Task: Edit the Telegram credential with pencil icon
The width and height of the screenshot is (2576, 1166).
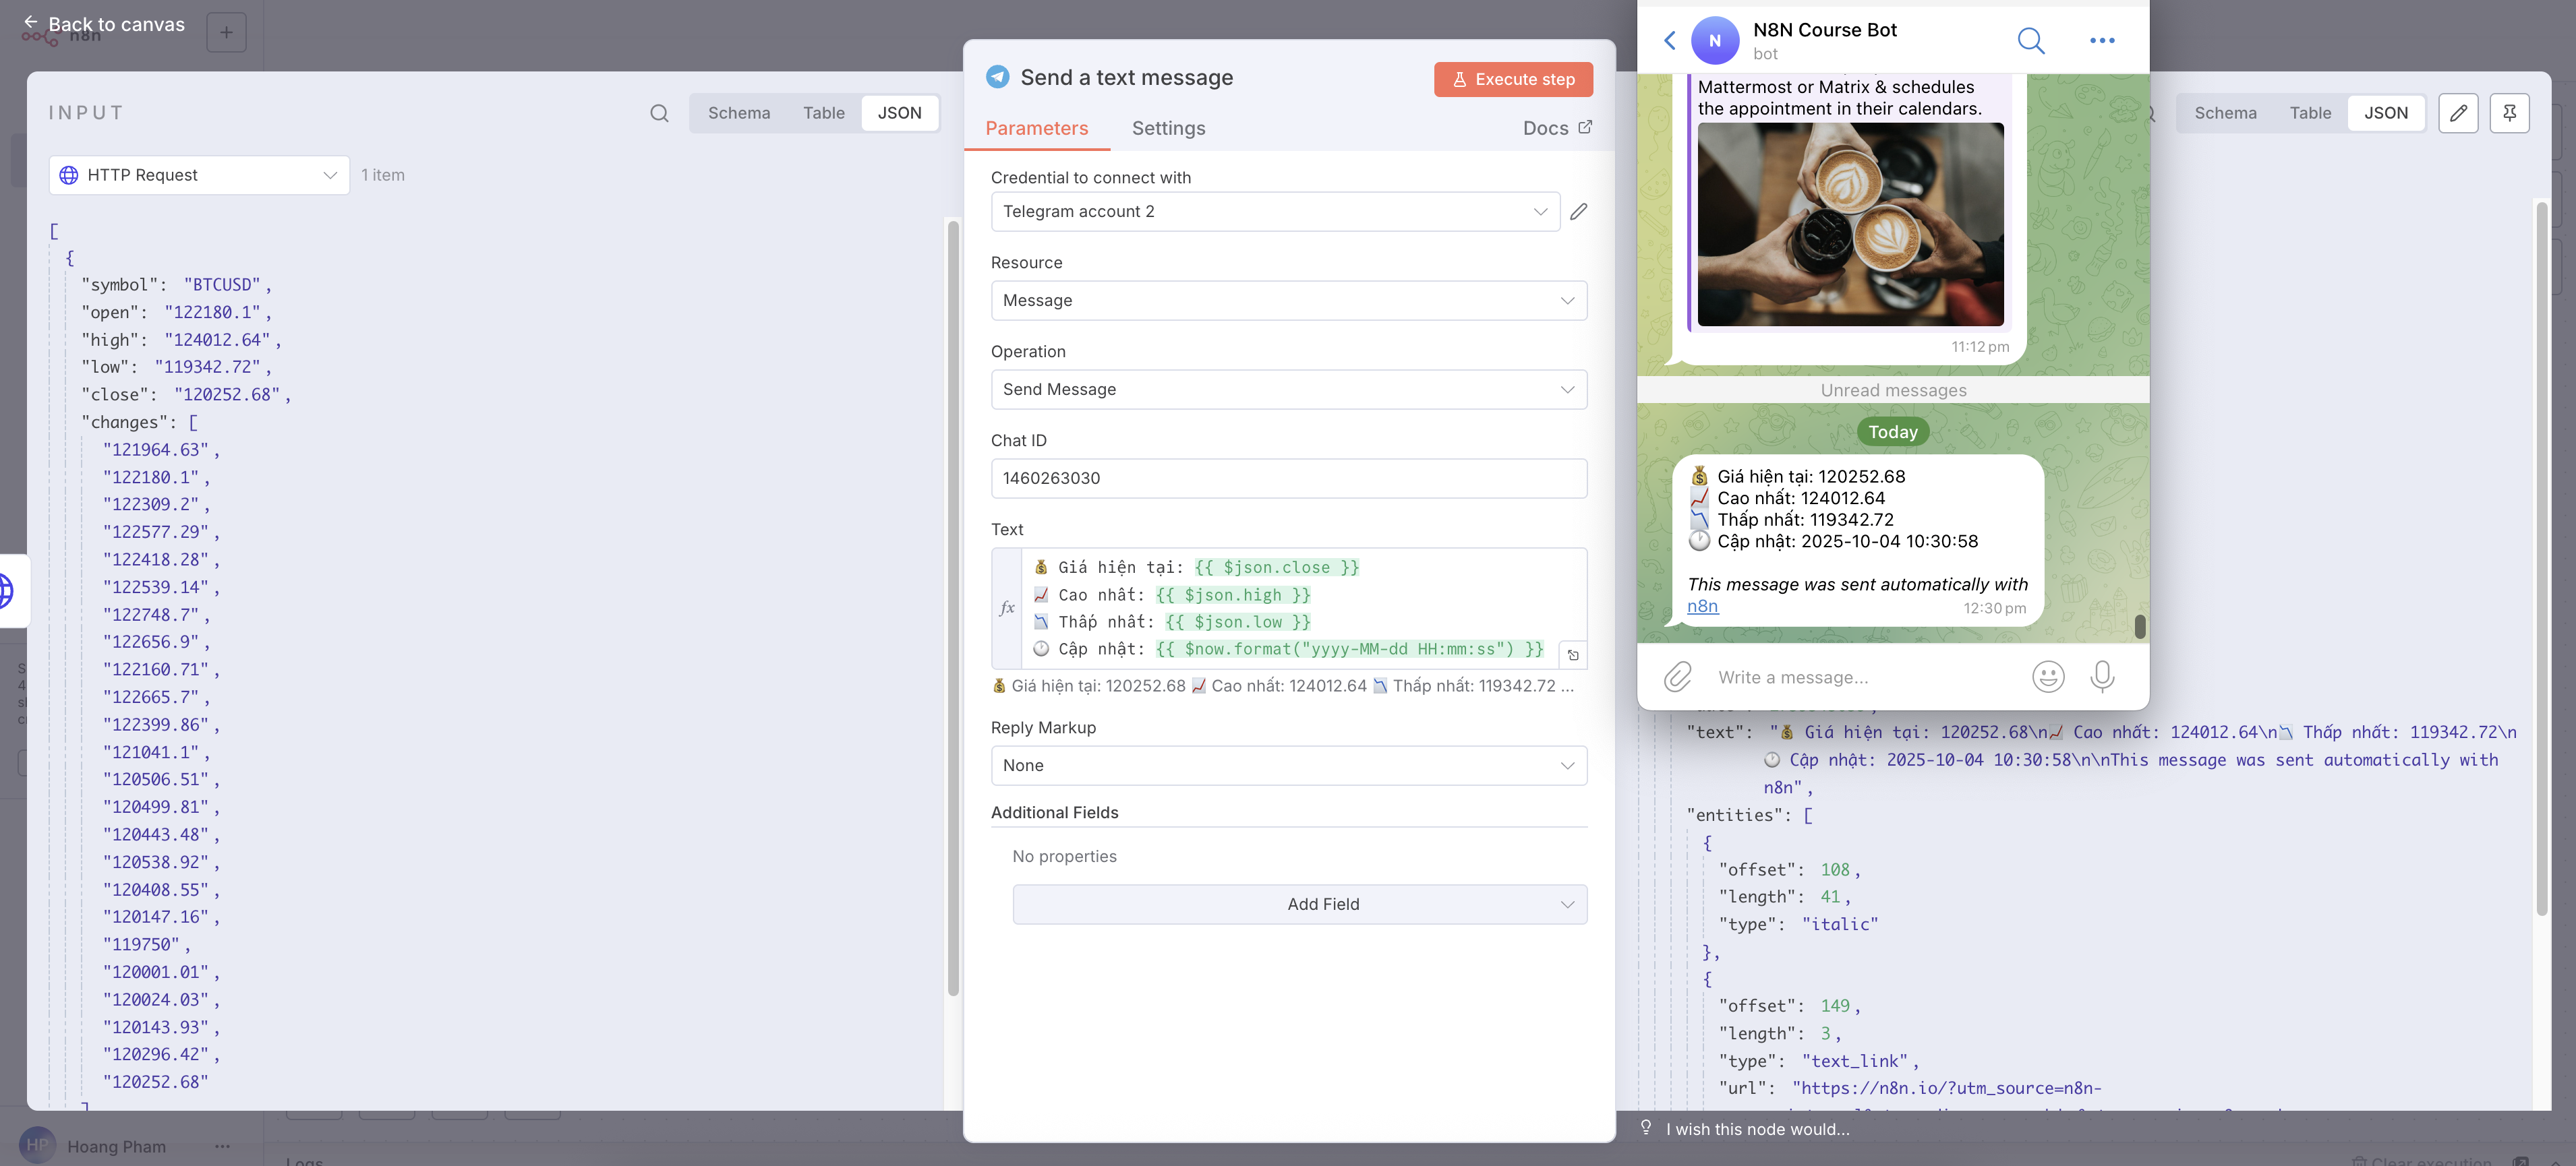Action: pos(1578,212)
